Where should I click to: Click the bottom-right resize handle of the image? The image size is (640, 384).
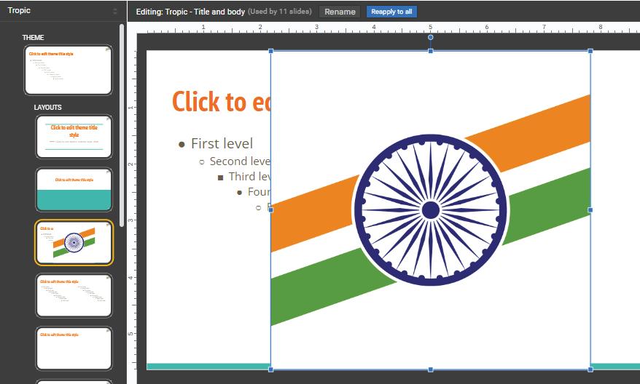pyautogui.click(x=590, y=369)
